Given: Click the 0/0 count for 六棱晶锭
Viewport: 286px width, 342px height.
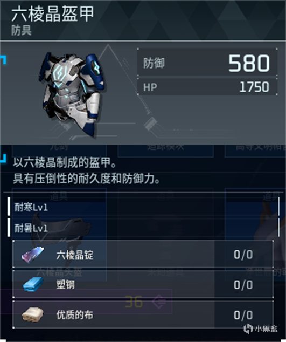Looking at the screenshot, I should tap(243, 255).
